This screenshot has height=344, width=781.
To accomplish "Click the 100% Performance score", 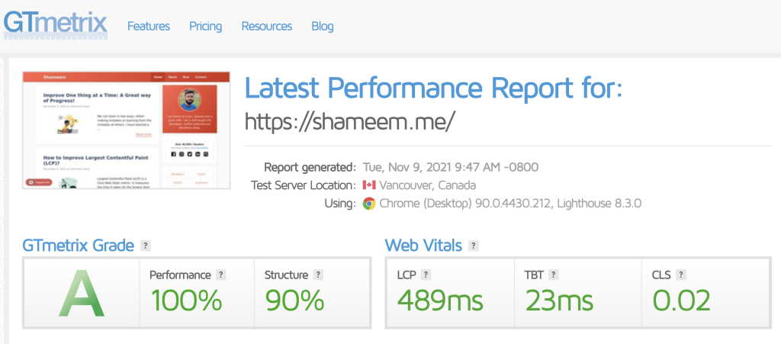I will coord(186,300).
